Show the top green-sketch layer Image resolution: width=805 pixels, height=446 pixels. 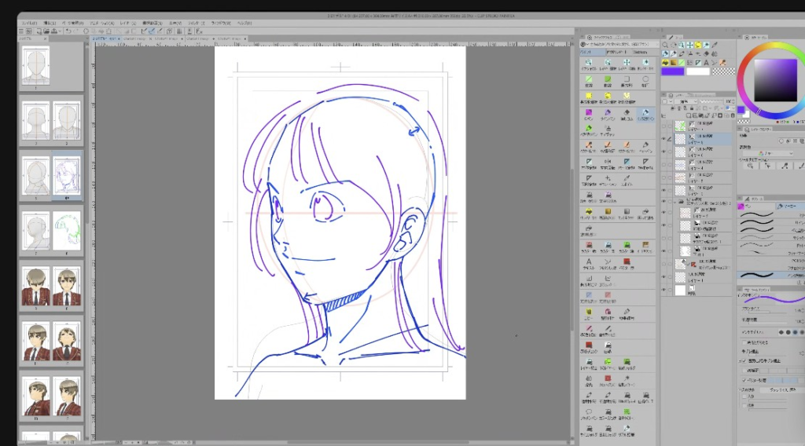(663, 126)
